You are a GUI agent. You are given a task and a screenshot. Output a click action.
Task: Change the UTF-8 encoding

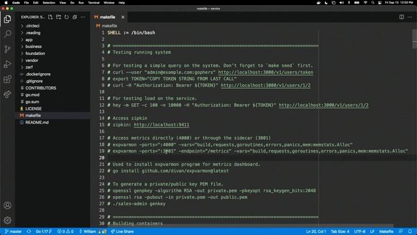(x=360, y=232)
